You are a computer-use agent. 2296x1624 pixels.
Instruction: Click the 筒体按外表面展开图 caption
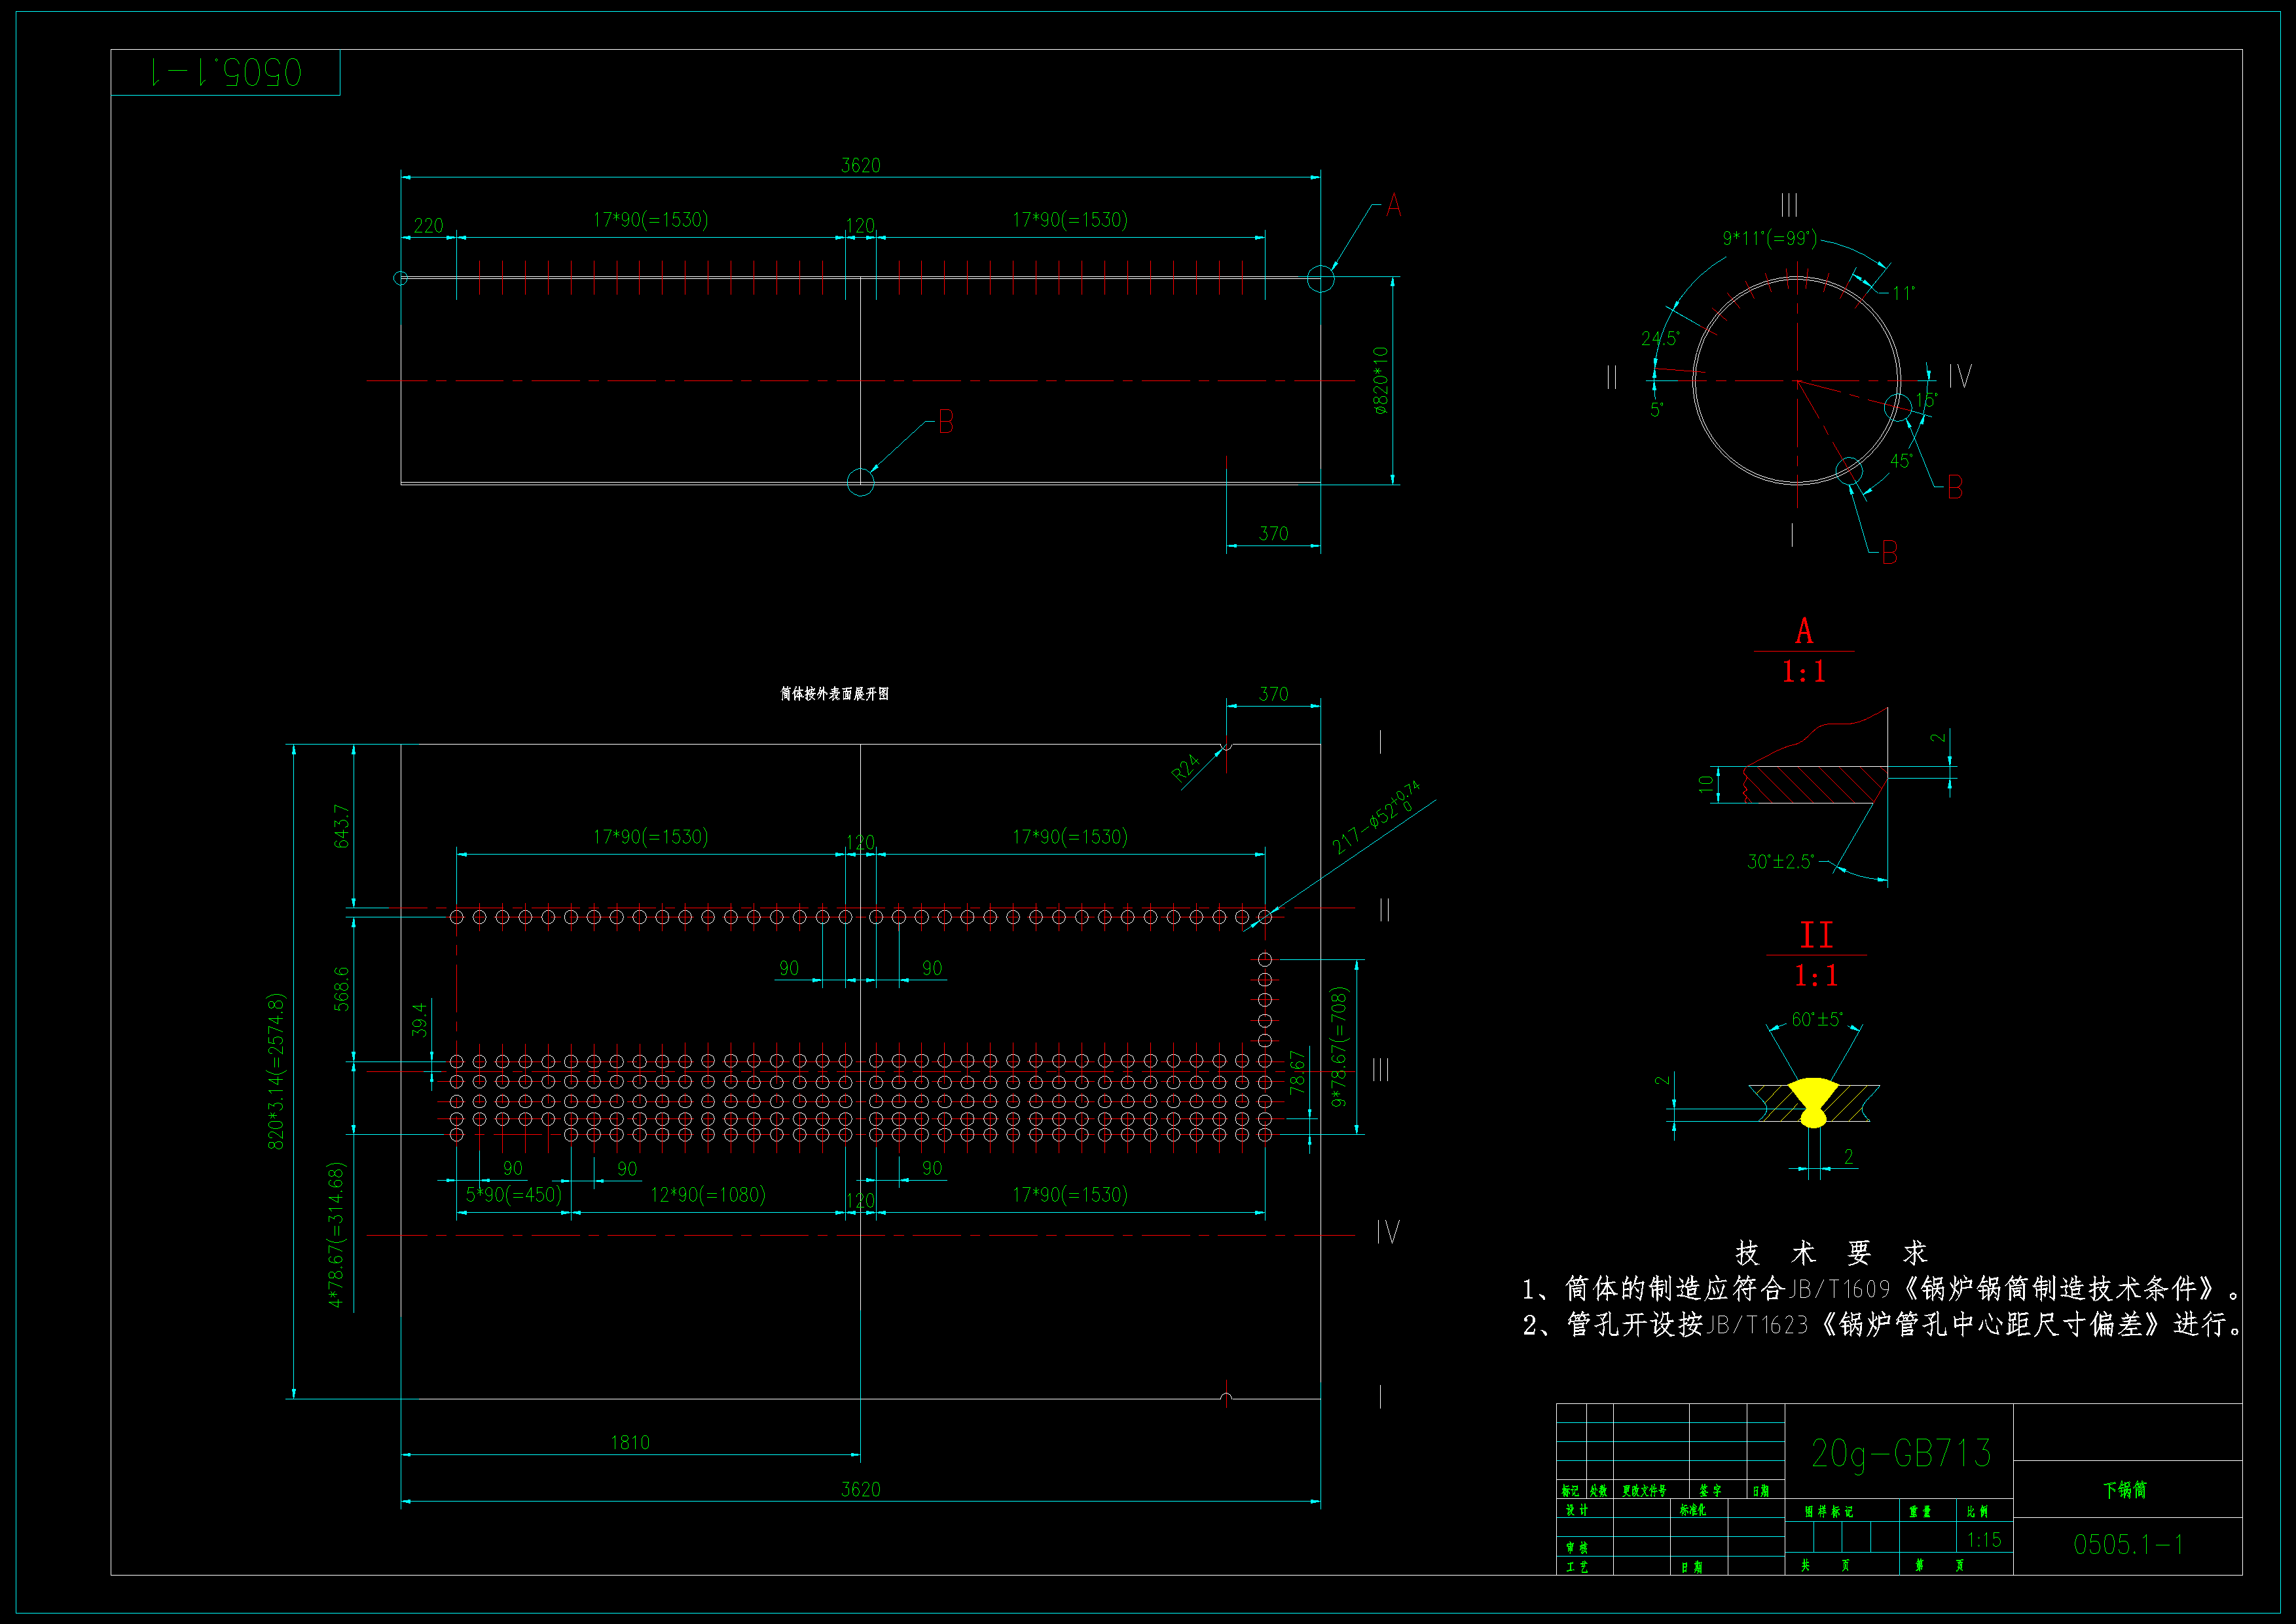click(835, 694)
